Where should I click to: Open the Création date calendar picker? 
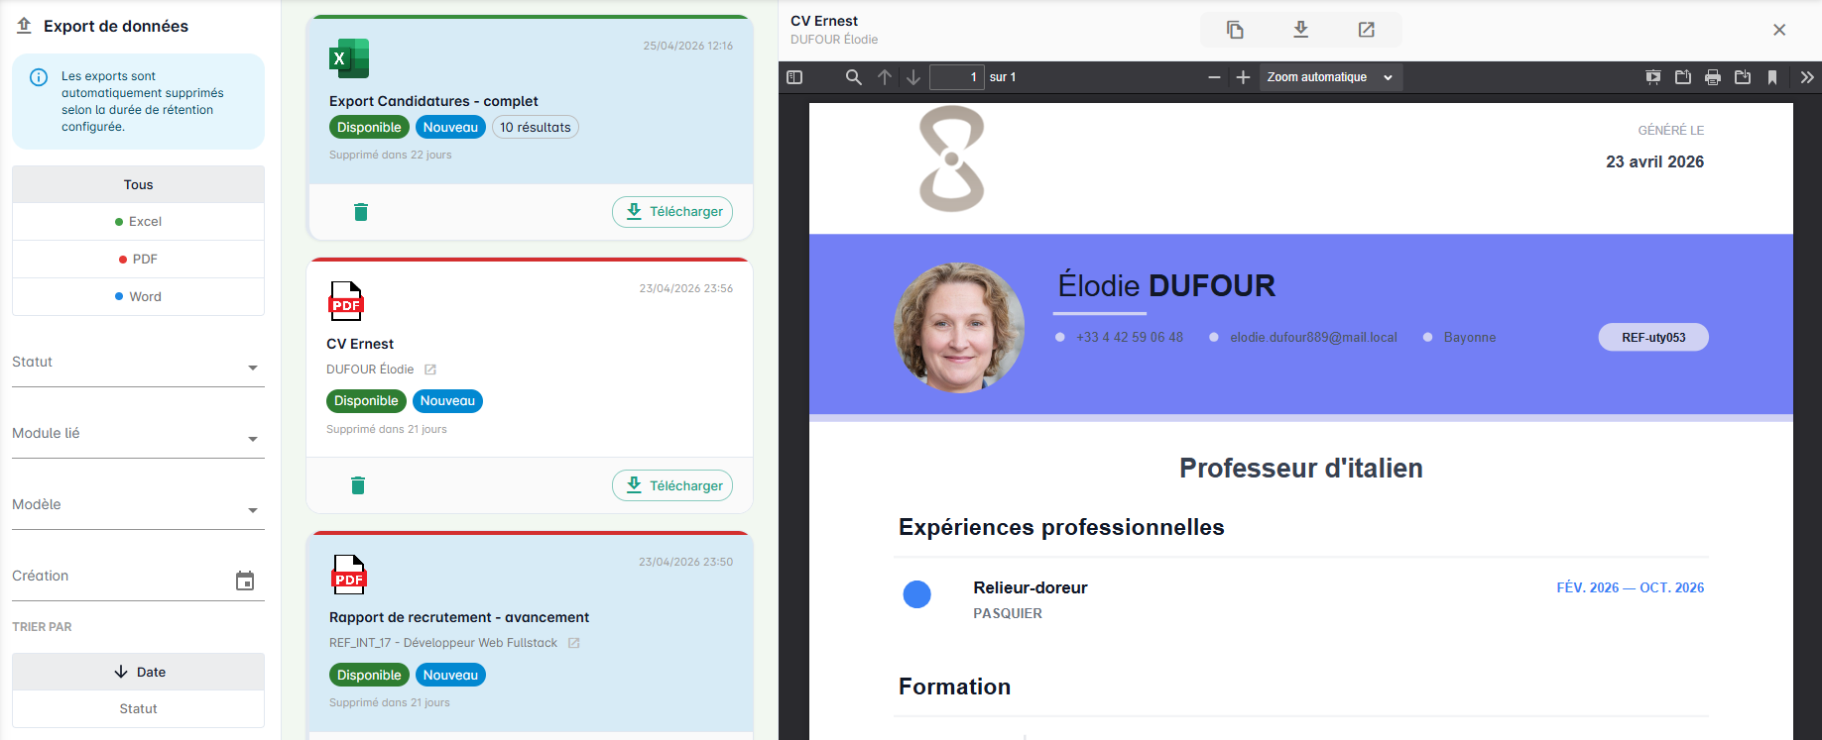(x=245, y=581)
